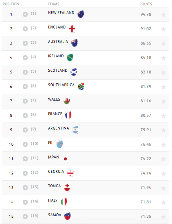The height and width of the screenshot is (224, 172).
Task: Toggle favorite star for England row
Action: tap(164, 29)
